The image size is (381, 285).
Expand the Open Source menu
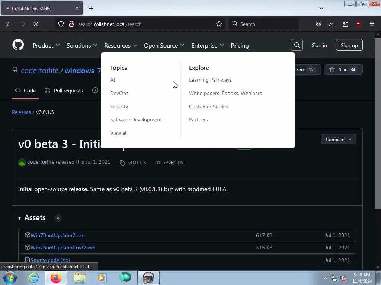[x=164, y=45]
